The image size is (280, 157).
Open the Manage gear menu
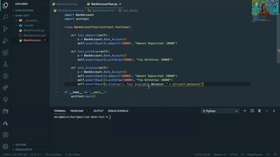[5, 147]
